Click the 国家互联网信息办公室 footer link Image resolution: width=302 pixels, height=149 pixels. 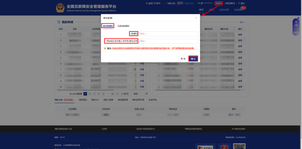(x=63, y=129)
